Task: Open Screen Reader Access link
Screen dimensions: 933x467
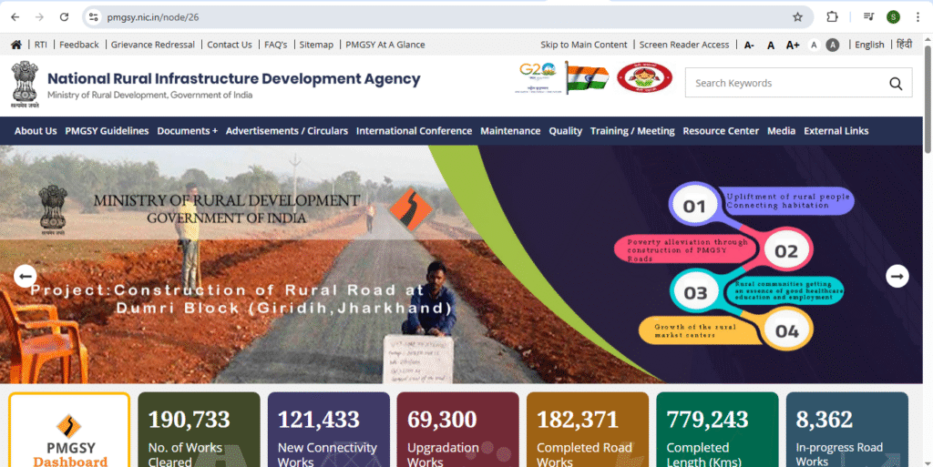Action: point(684,45)
